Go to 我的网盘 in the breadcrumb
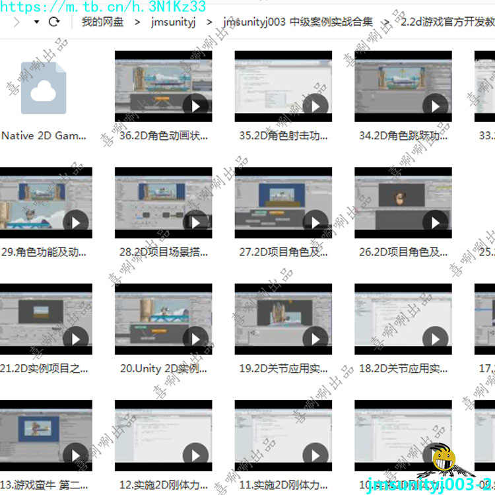The height and width of the screenshot is (495, 495). point(102,22)
